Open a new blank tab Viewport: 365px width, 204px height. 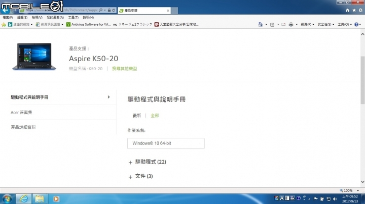(x=174, y=11)
